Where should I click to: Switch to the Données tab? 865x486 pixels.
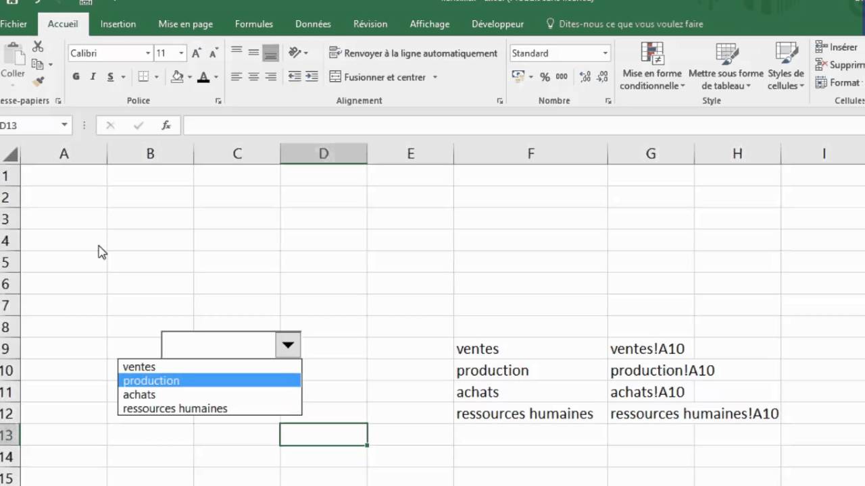(x=313, y=24)
